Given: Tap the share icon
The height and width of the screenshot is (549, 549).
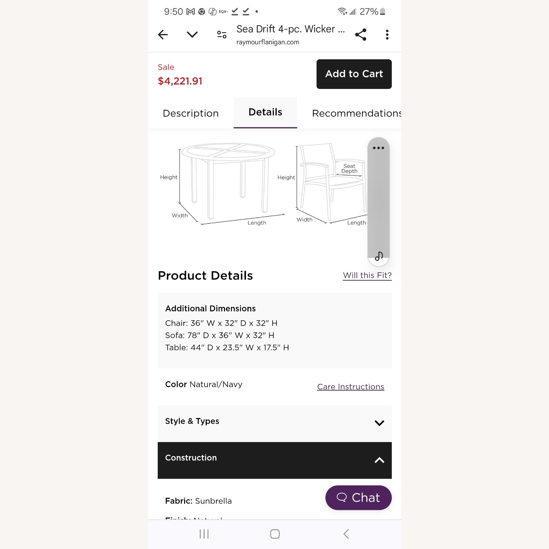Looking at the screenshot, I should point(361,35).
